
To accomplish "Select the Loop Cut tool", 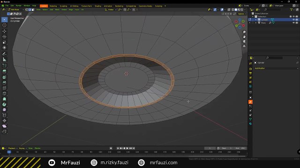I will click(x=4, y=88).
